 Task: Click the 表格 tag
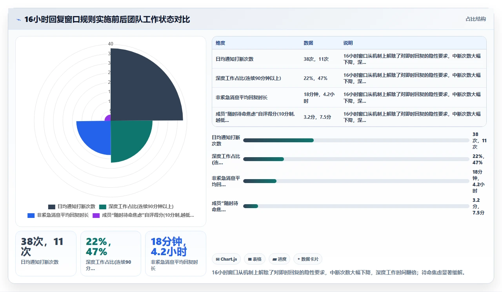coord(255,259)
